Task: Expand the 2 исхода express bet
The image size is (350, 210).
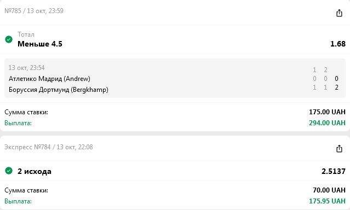Action: (175, 171)
